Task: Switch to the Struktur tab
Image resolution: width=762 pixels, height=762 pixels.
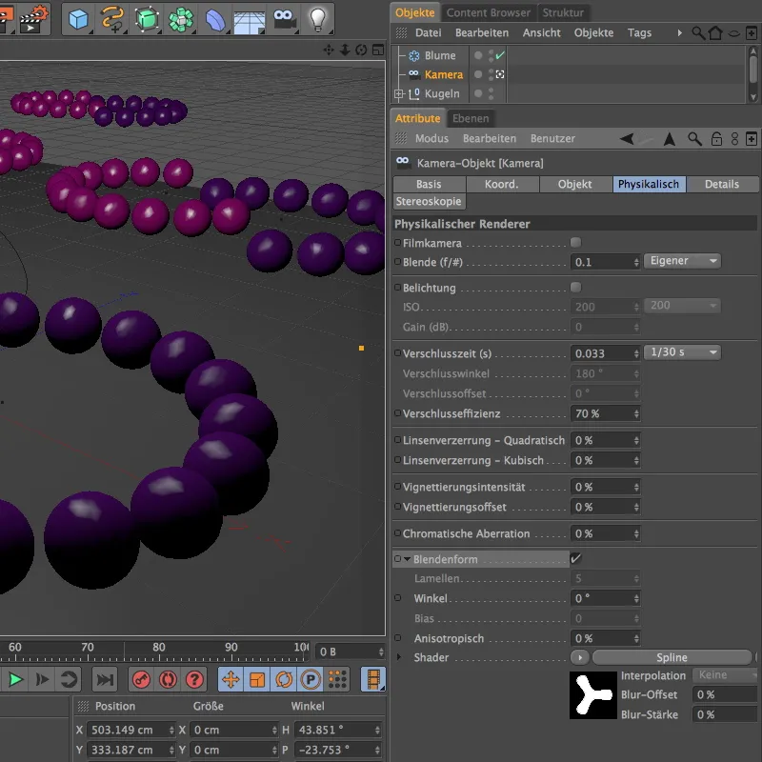Action: 563,12
